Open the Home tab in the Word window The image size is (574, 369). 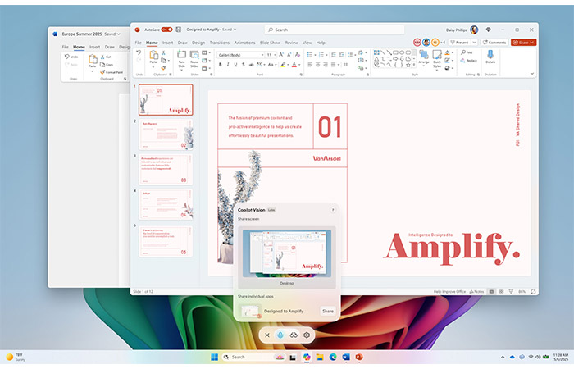click(79, 47)
